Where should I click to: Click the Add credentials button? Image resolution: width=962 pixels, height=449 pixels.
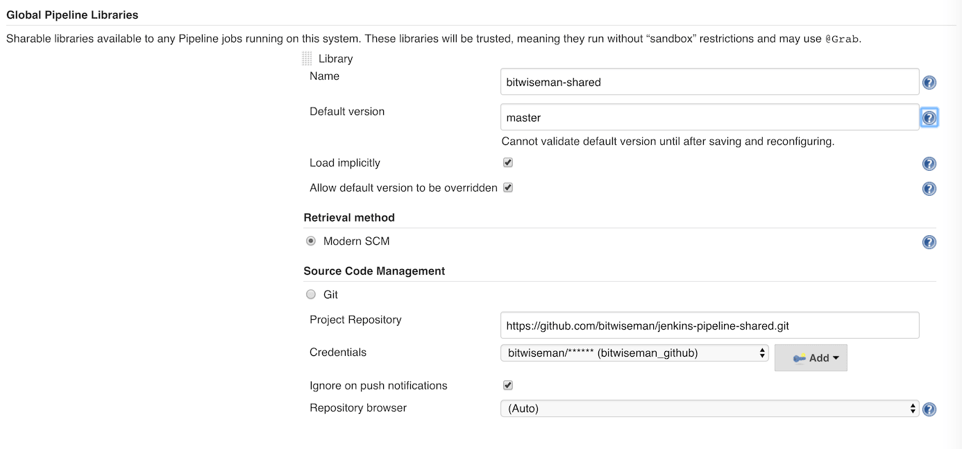point(811,357)
